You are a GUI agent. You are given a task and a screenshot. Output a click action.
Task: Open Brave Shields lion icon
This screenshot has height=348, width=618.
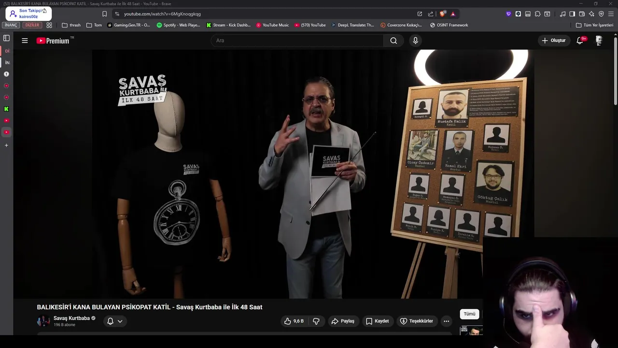tap(442, 14)
